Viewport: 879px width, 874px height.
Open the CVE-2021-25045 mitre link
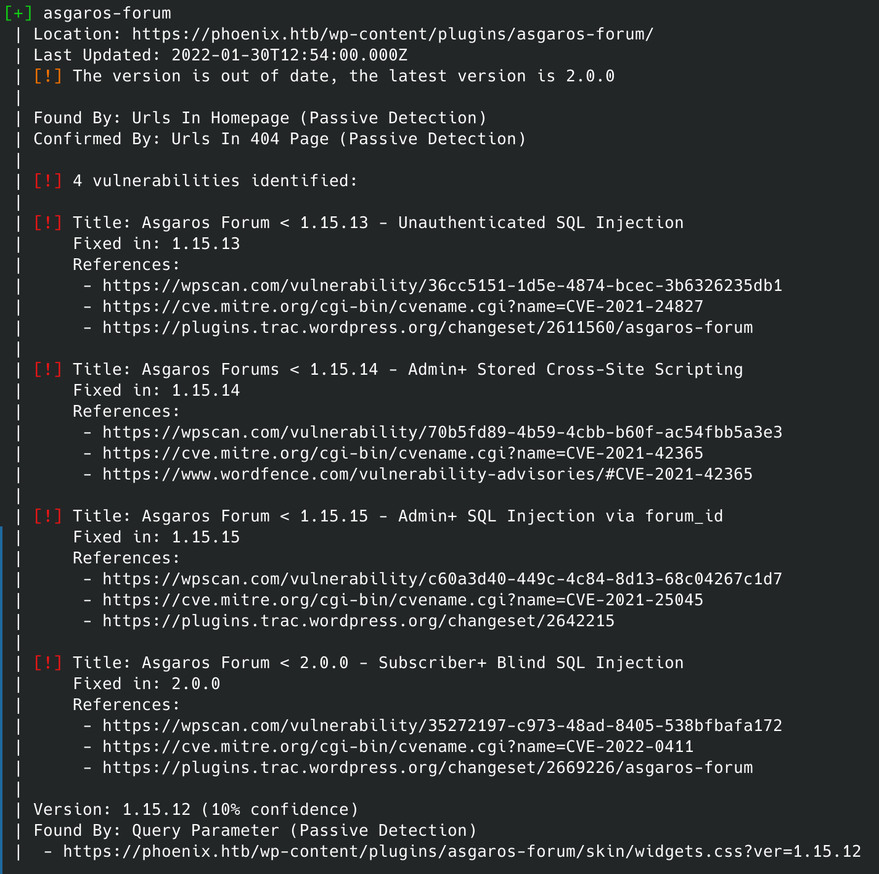(x=403, y=600)
